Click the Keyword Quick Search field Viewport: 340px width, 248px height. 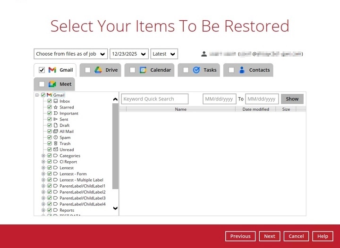coord(155,99)
